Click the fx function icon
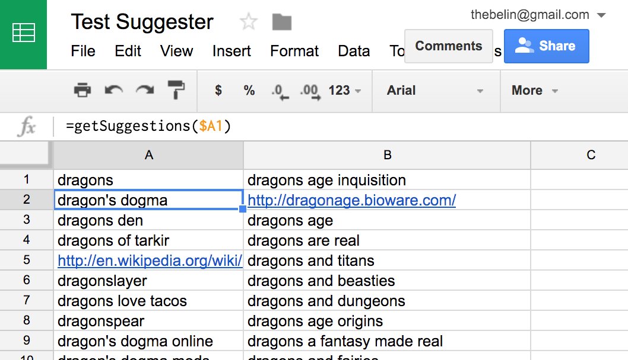 pos(27,126)
